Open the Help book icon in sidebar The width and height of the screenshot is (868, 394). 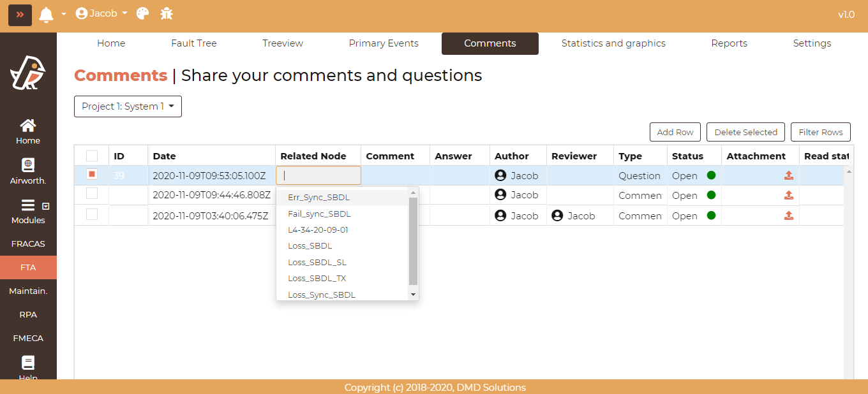pyautogui.click(x=28, y=365)
